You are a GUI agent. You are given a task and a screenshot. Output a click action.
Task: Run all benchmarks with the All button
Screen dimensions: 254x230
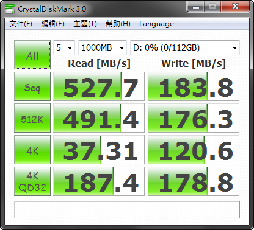tap(32, 55)
